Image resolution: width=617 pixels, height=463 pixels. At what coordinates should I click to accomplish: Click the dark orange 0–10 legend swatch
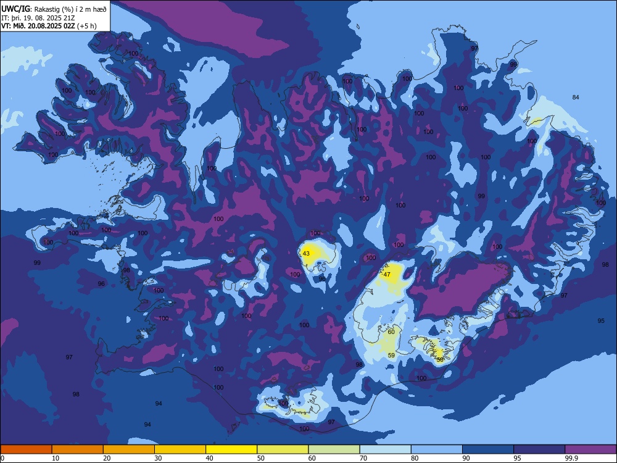click(26, 449)
